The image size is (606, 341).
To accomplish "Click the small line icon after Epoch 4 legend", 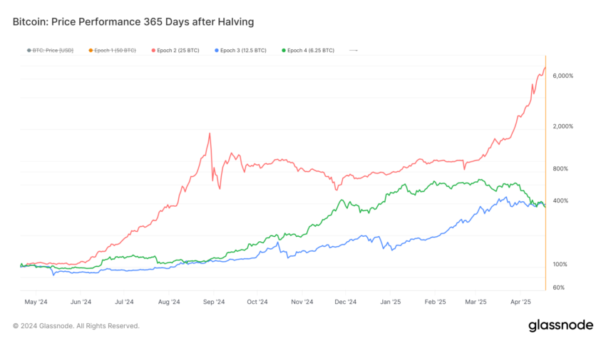I will (353, 50).
